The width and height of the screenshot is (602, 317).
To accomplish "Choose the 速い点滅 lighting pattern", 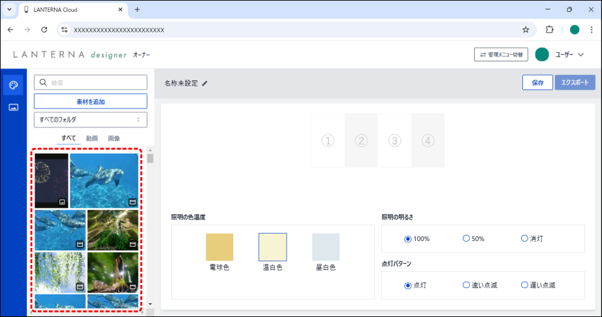I will [x=466, y=285].
